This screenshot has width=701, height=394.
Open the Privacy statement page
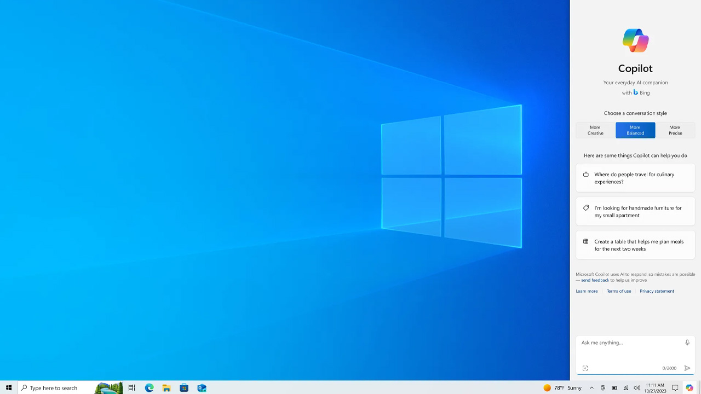(657, 291)
